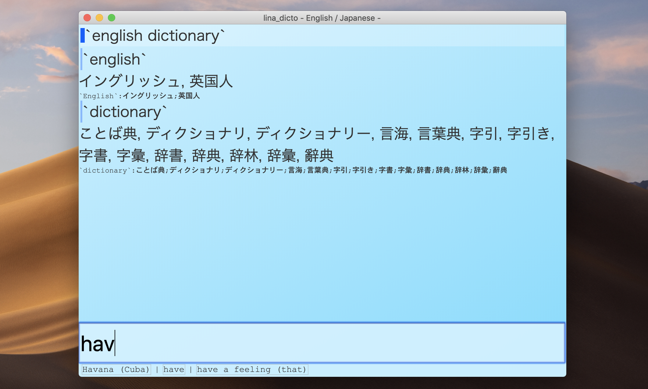This screenshot has width=648, height=389.
Task: Click the '`english dictionary`' header entry
Action: (322, 35)
